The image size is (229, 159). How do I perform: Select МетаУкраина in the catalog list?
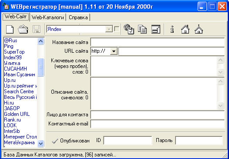click(19, 142)
